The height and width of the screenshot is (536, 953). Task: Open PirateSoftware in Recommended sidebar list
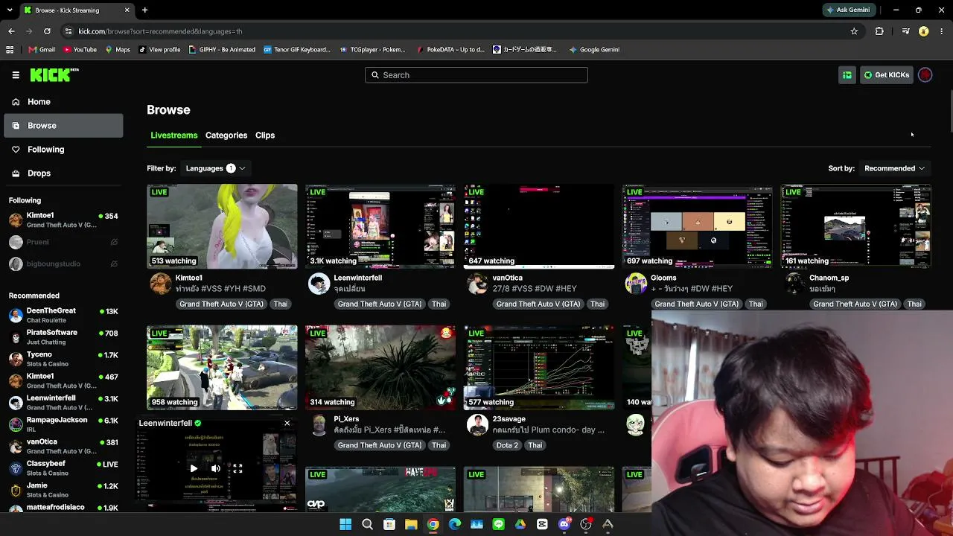click(x=63, y=337)
